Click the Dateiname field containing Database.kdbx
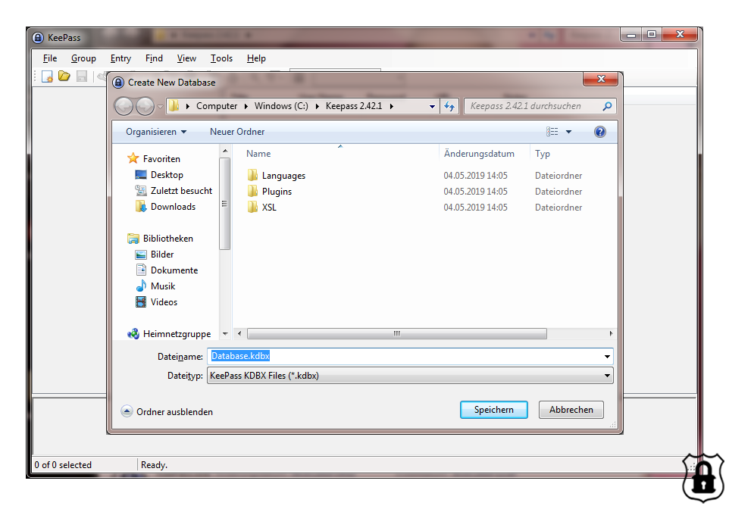Viewport: 729px width, 509px height. 410,357
